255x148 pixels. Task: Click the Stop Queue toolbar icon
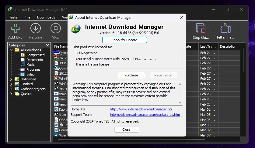pyautogui.click(x=201, y=29)
